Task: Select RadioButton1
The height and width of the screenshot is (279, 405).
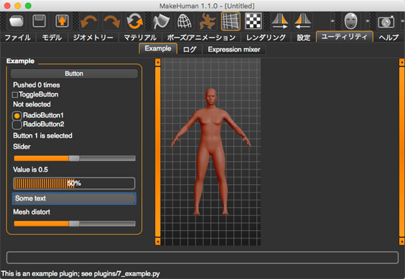Action: (17, 116)
